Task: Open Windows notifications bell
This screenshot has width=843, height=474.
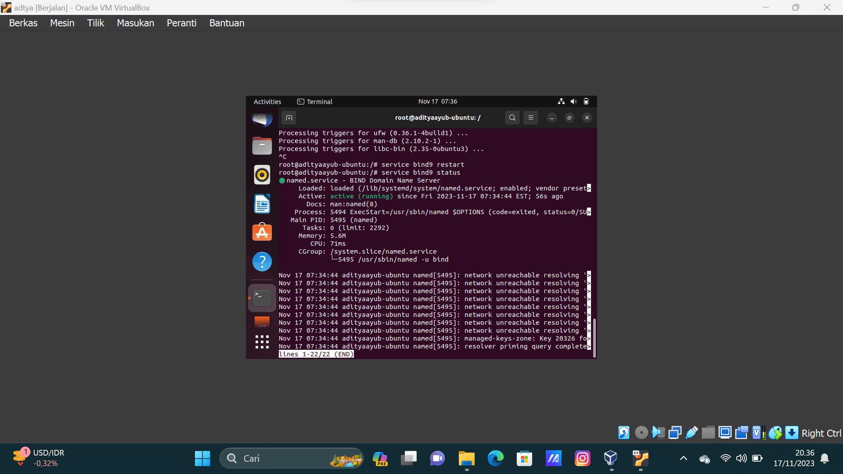Action: (x=825, y=458)
